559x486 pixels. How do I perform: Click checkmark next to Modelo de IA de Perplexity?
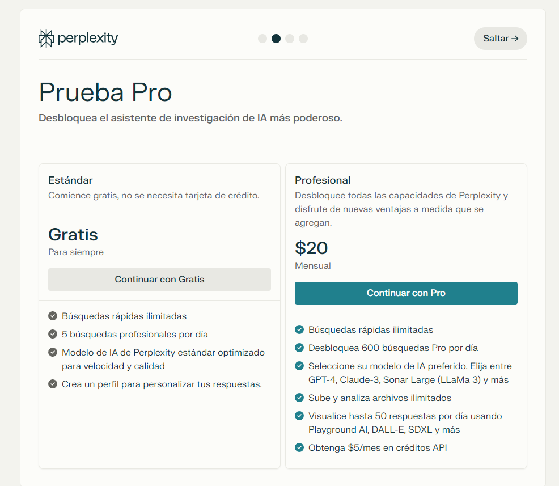point(53,352)
